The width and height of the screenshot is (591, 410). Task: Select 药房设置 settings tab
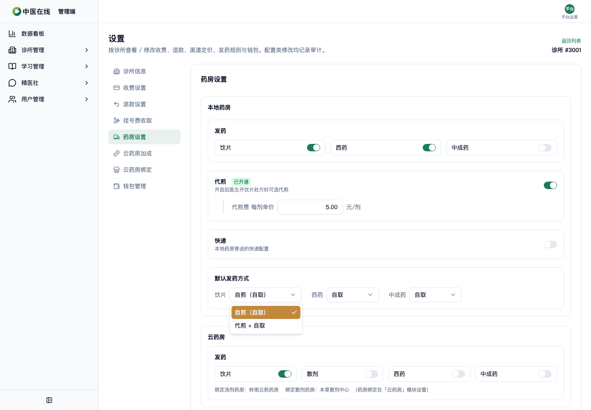coord(144,137)
